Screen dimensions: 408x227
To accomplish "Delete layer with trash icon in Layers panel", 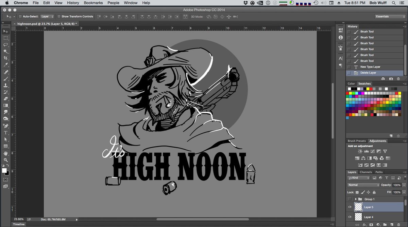I will click(x=398, y=225).
